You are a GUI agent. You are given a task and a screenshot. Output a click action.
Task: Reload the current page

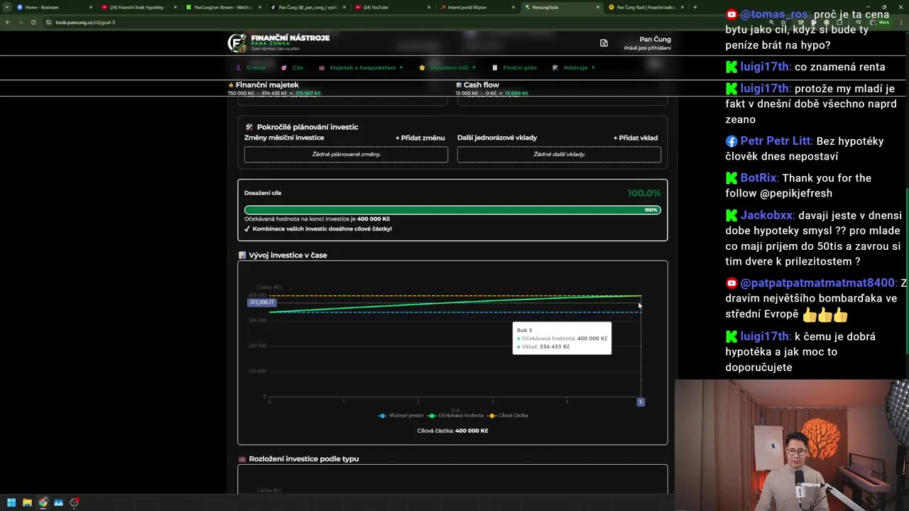33,22
